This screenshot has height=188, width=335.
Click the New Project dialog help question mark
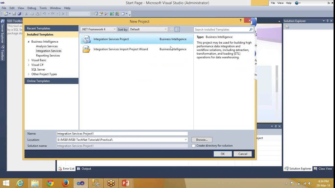(x=241, y=20)
